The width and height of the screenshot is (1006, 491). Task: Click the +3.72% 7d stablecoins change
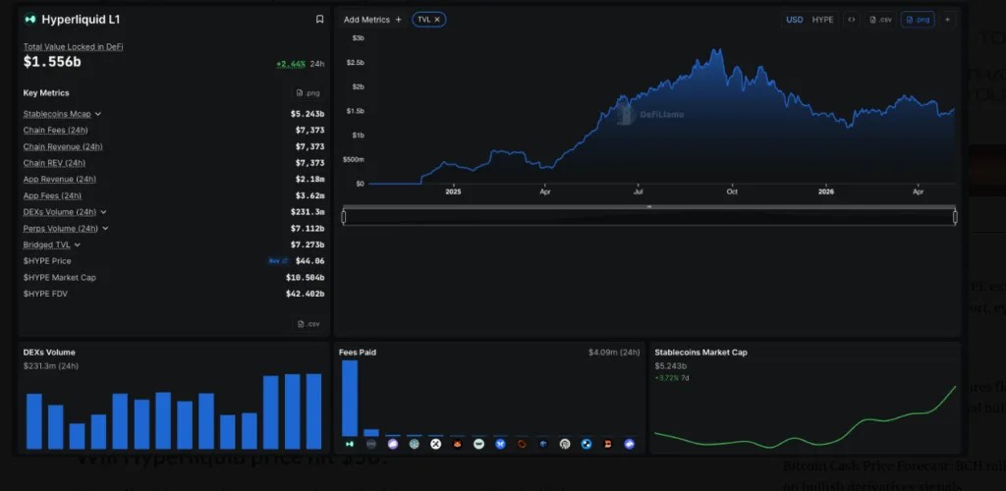[673, 377]
